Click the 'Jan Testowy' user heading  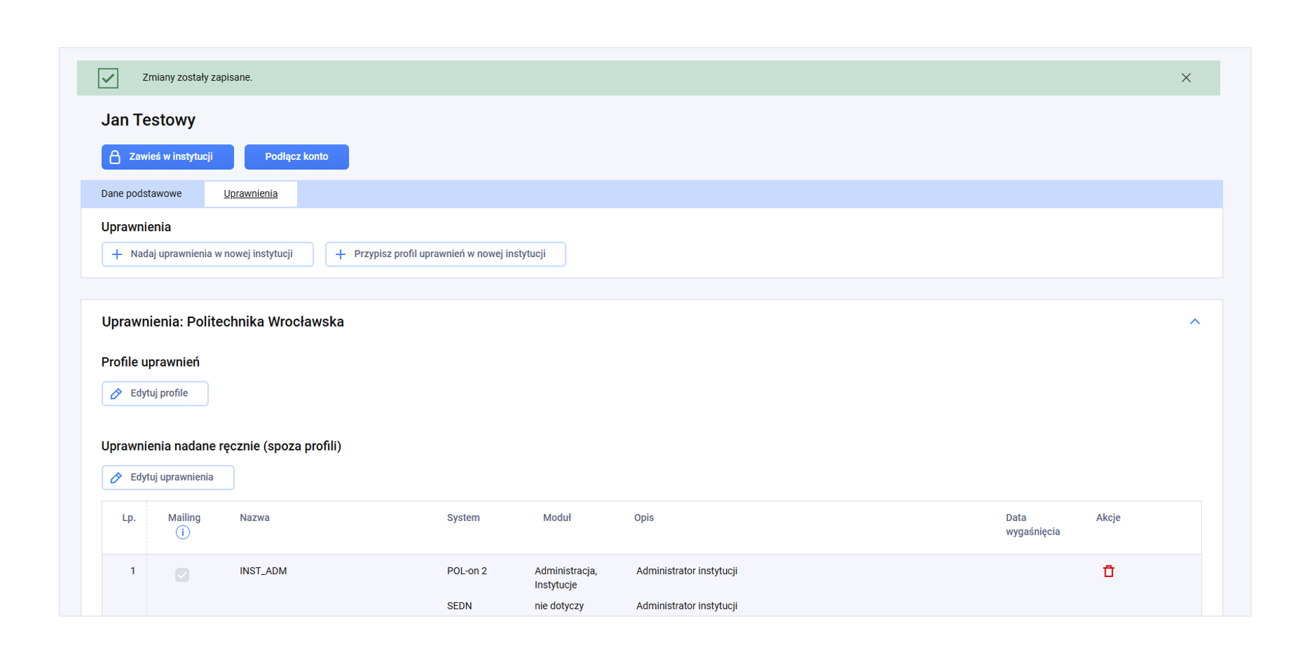click(x=148, y=120)
